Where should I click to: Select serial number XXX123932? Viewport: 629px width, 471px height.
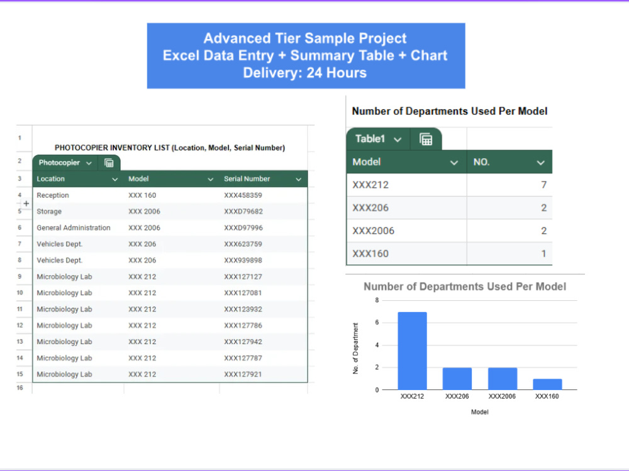click(x=264, y=309)
